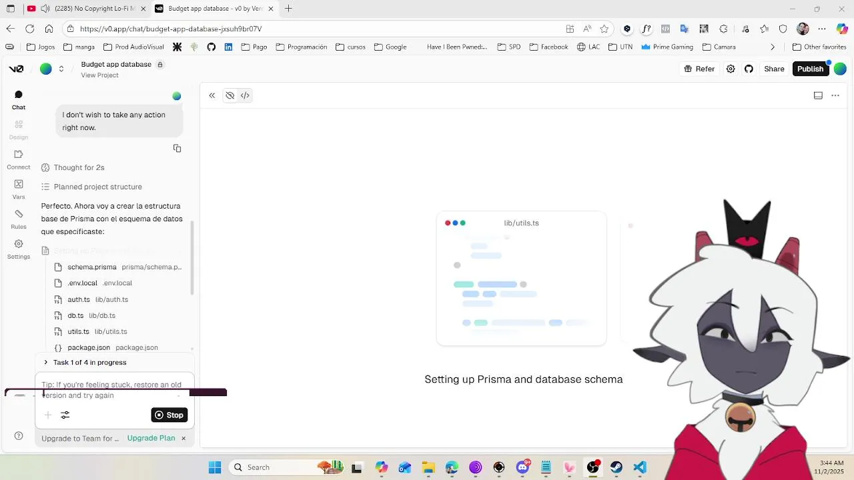Viewport: 854px width, 480px height.
Task: Click the project lock privacy icon
Action: coord(160,65)
